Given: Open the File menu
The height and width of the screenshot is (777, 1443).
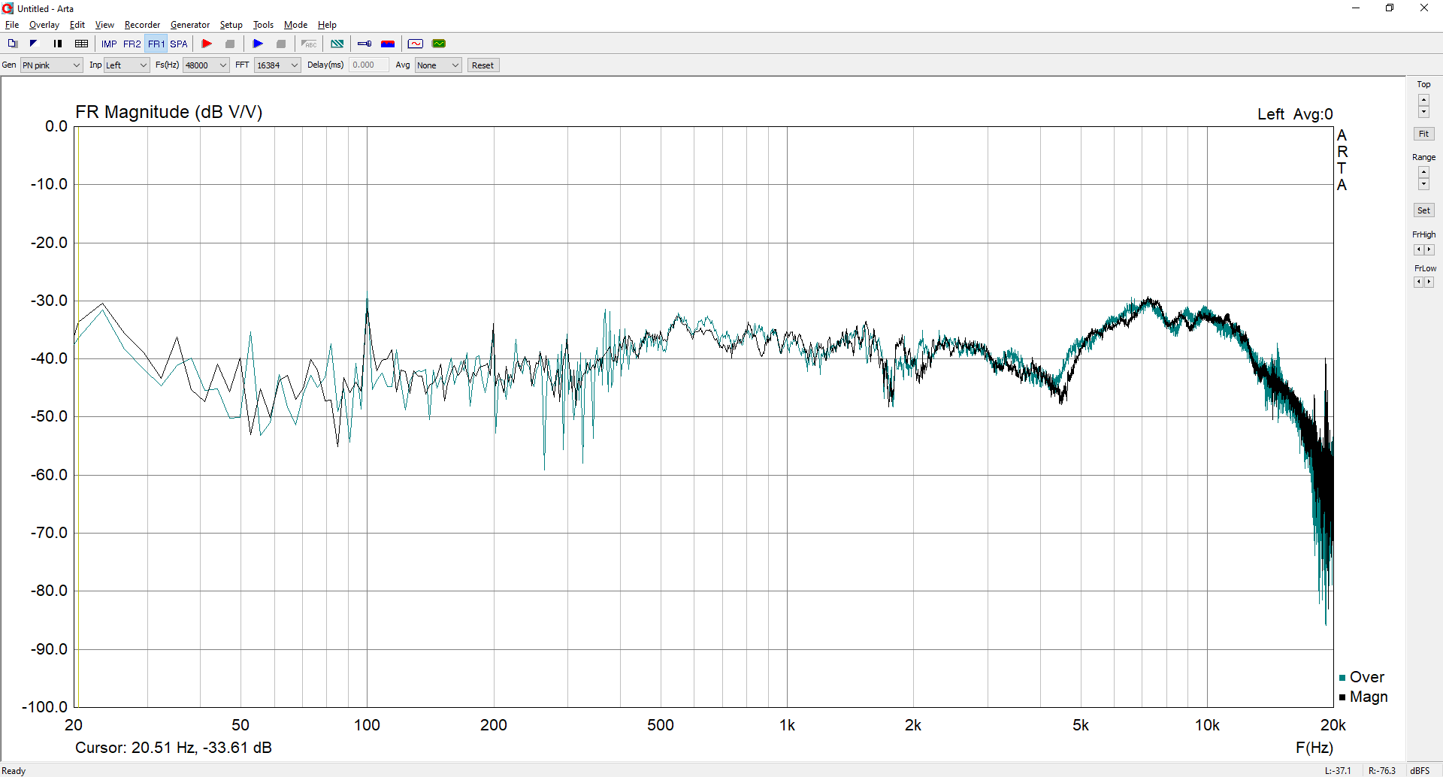Looking at the screenshot, I should pyautogui.click(x=12, y=25).
